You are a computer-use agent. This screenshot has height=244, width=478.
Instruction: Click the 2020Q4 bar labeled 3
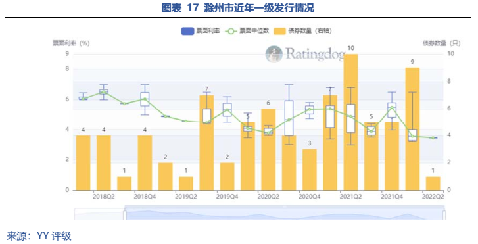click(x=310, y=170)
